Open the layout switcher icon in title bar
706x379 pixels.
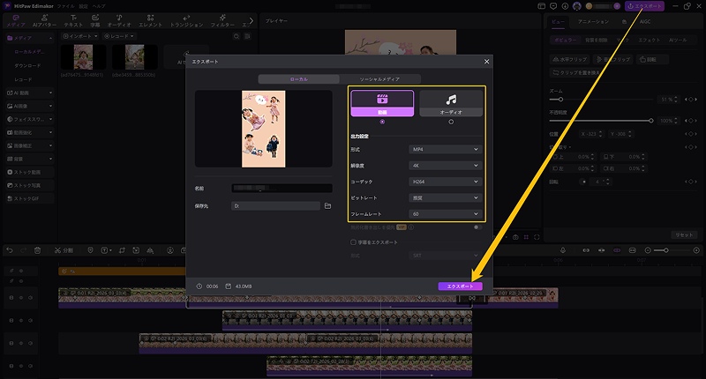(x=542, y=6)
